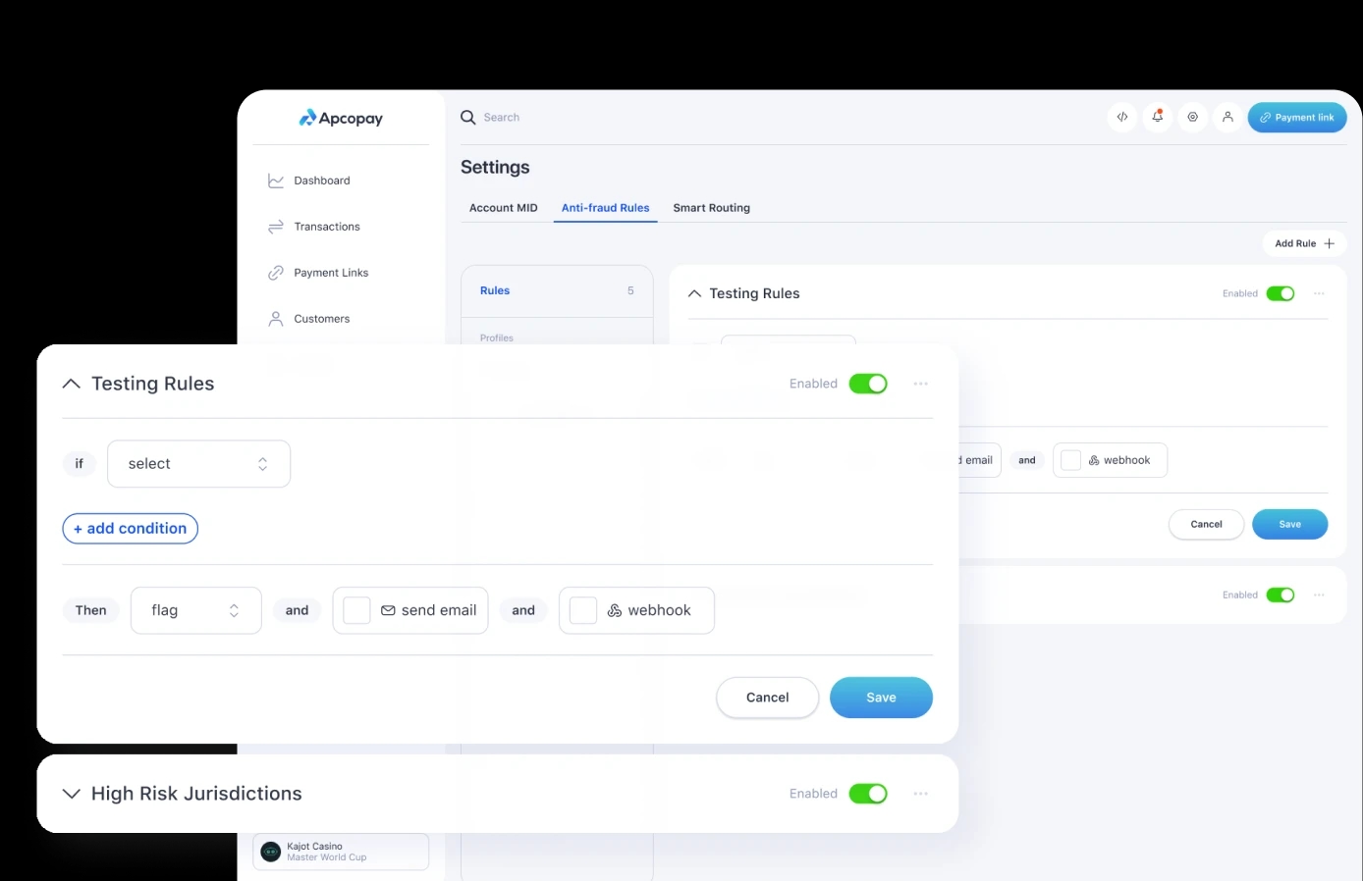Screen dimensions: 1363x881
Task: Click the Apcopay logo
Action: click(341, 118)
